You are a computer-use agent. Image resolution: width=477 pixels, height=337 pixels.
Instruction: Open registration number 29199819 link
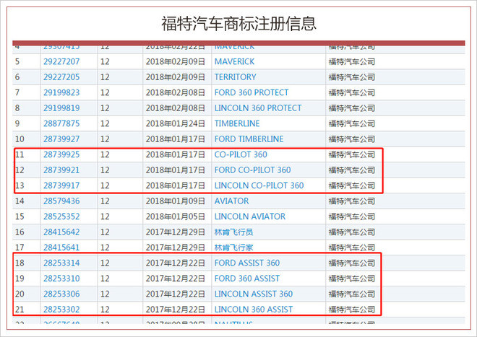pyautogui.click(x=61, y=108)
